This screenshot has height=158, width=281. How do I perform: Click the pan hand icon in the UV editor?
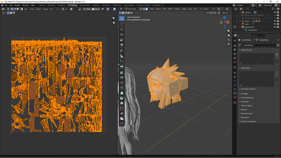114,22
